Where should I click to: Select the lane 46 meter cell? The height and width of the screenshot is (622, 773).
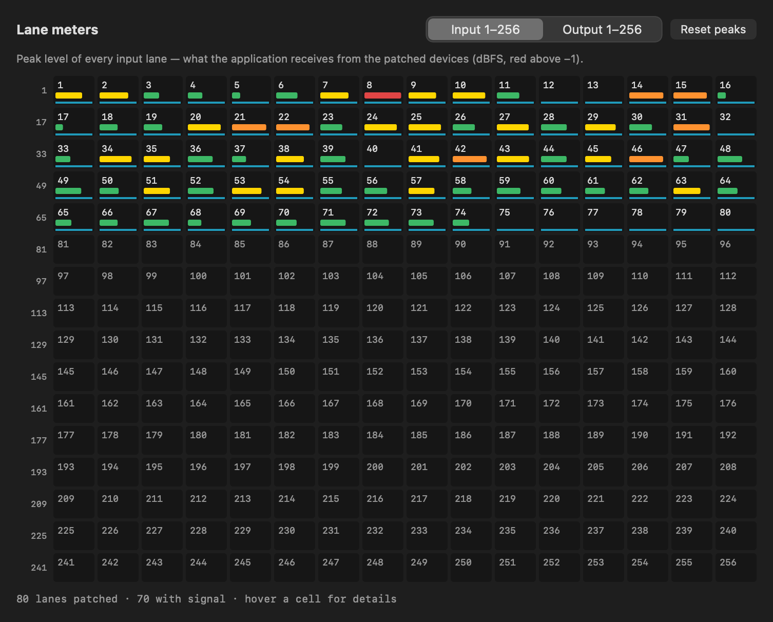[x=648, y=154]
